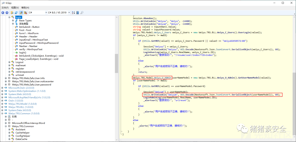
Task: Open the 视图(V) menu
Action: point(15,8)
